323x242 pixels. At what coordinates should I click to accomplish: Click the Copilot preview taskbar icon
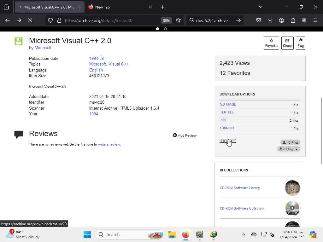click(x=313, y=234)
